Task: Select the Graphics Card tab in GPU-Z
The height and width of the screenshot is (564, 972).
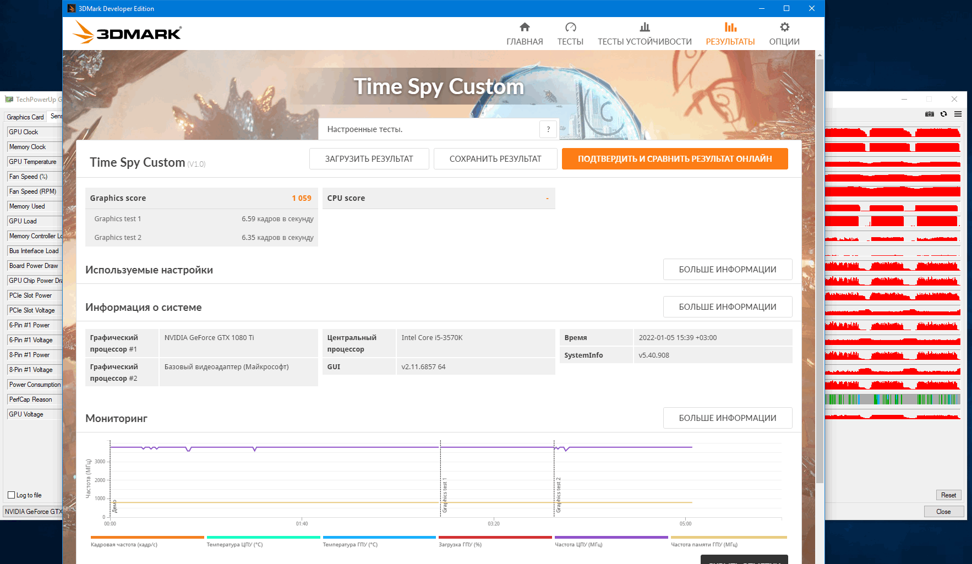Action: pyautogui.click(x=25, y=117)
